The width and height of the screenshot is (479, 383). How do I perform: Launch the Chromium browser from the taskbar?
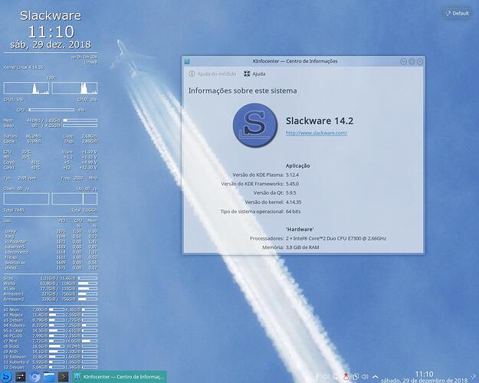tap(34, 377)
